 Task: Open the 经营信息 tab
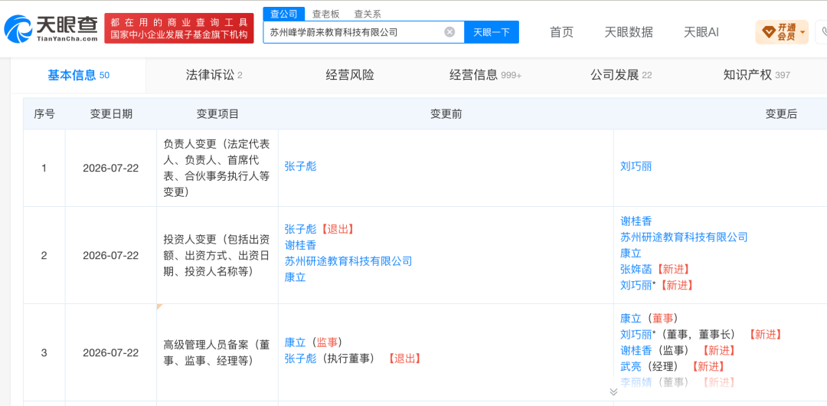pos(485,75)
